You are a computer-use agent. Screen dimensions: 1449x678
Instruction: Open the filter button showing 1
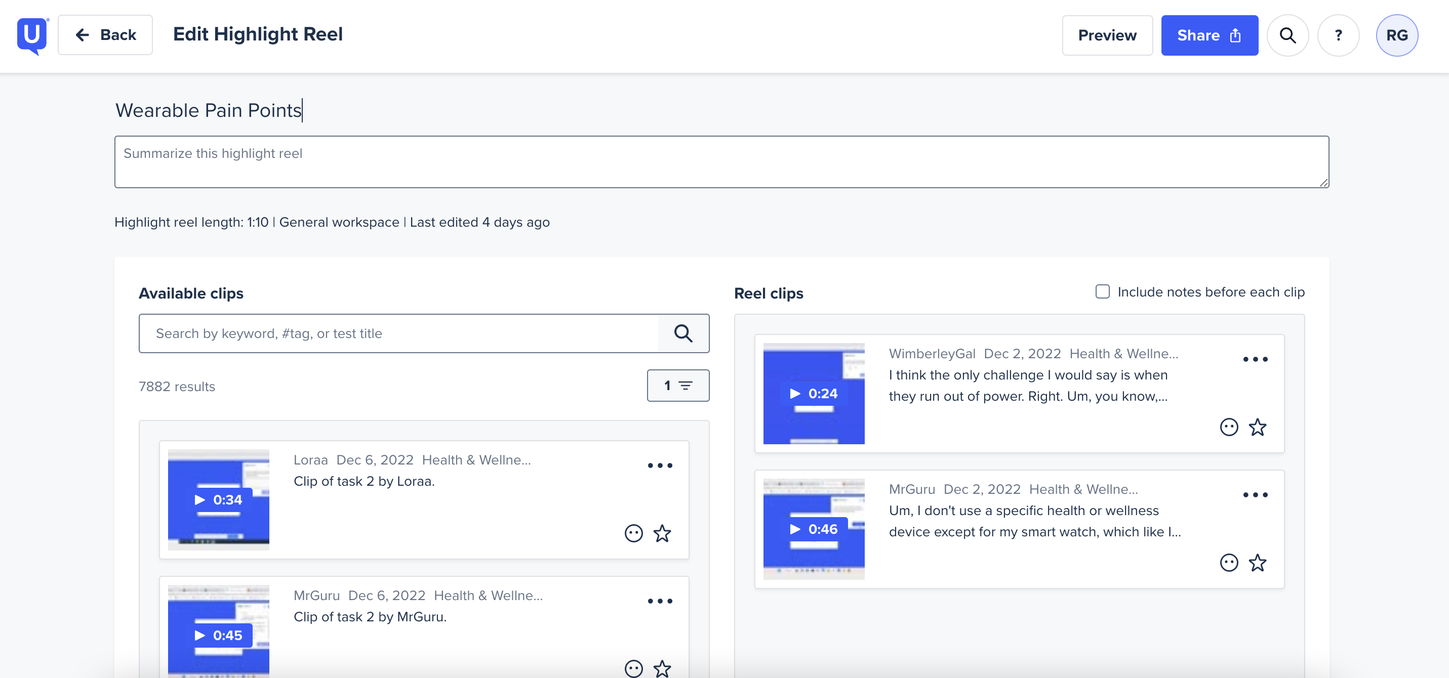pyautogui.click(x=678, y=386)
